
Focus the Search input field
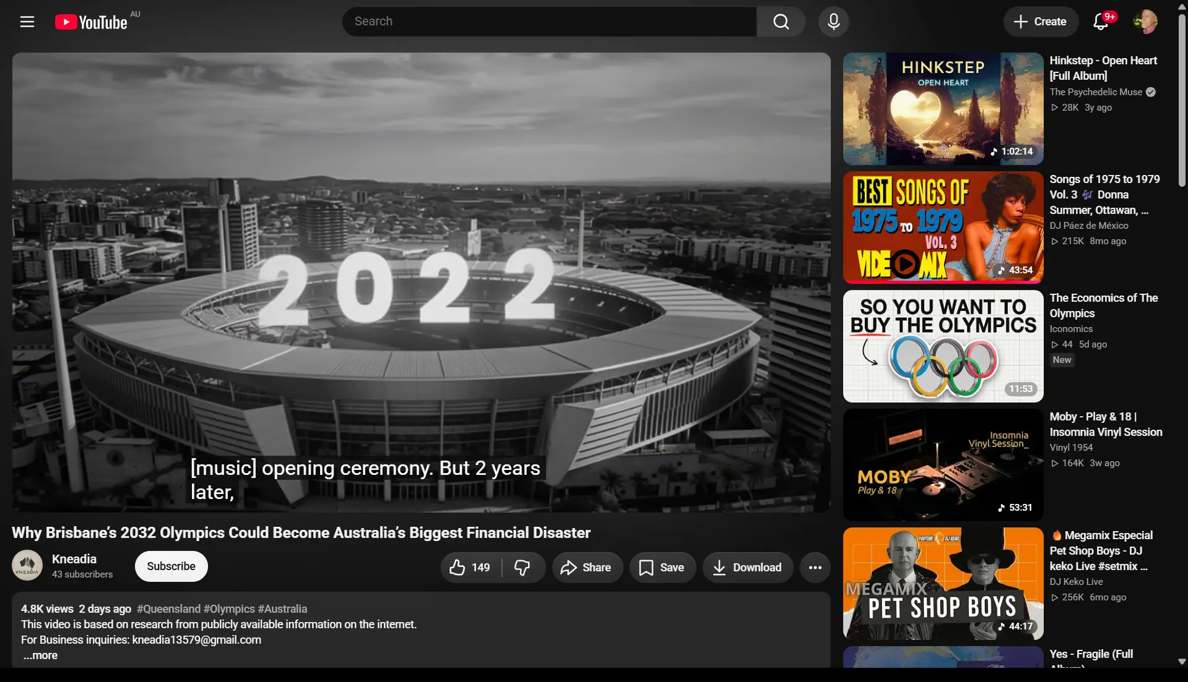pyautogui.click(x=549, y=22)
